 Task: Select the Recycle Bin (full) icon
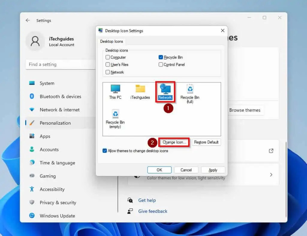(190, 94)
